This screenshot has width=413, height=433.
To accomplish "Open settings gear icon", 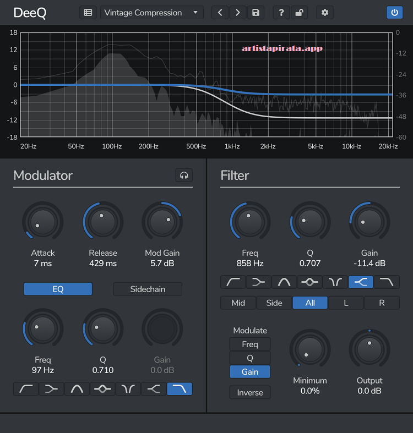I will [x=325, y=13].
